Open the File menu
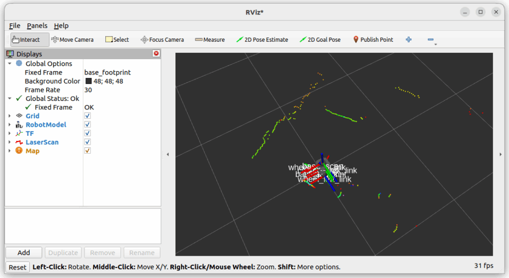The image size is (509, 278). 14,25
